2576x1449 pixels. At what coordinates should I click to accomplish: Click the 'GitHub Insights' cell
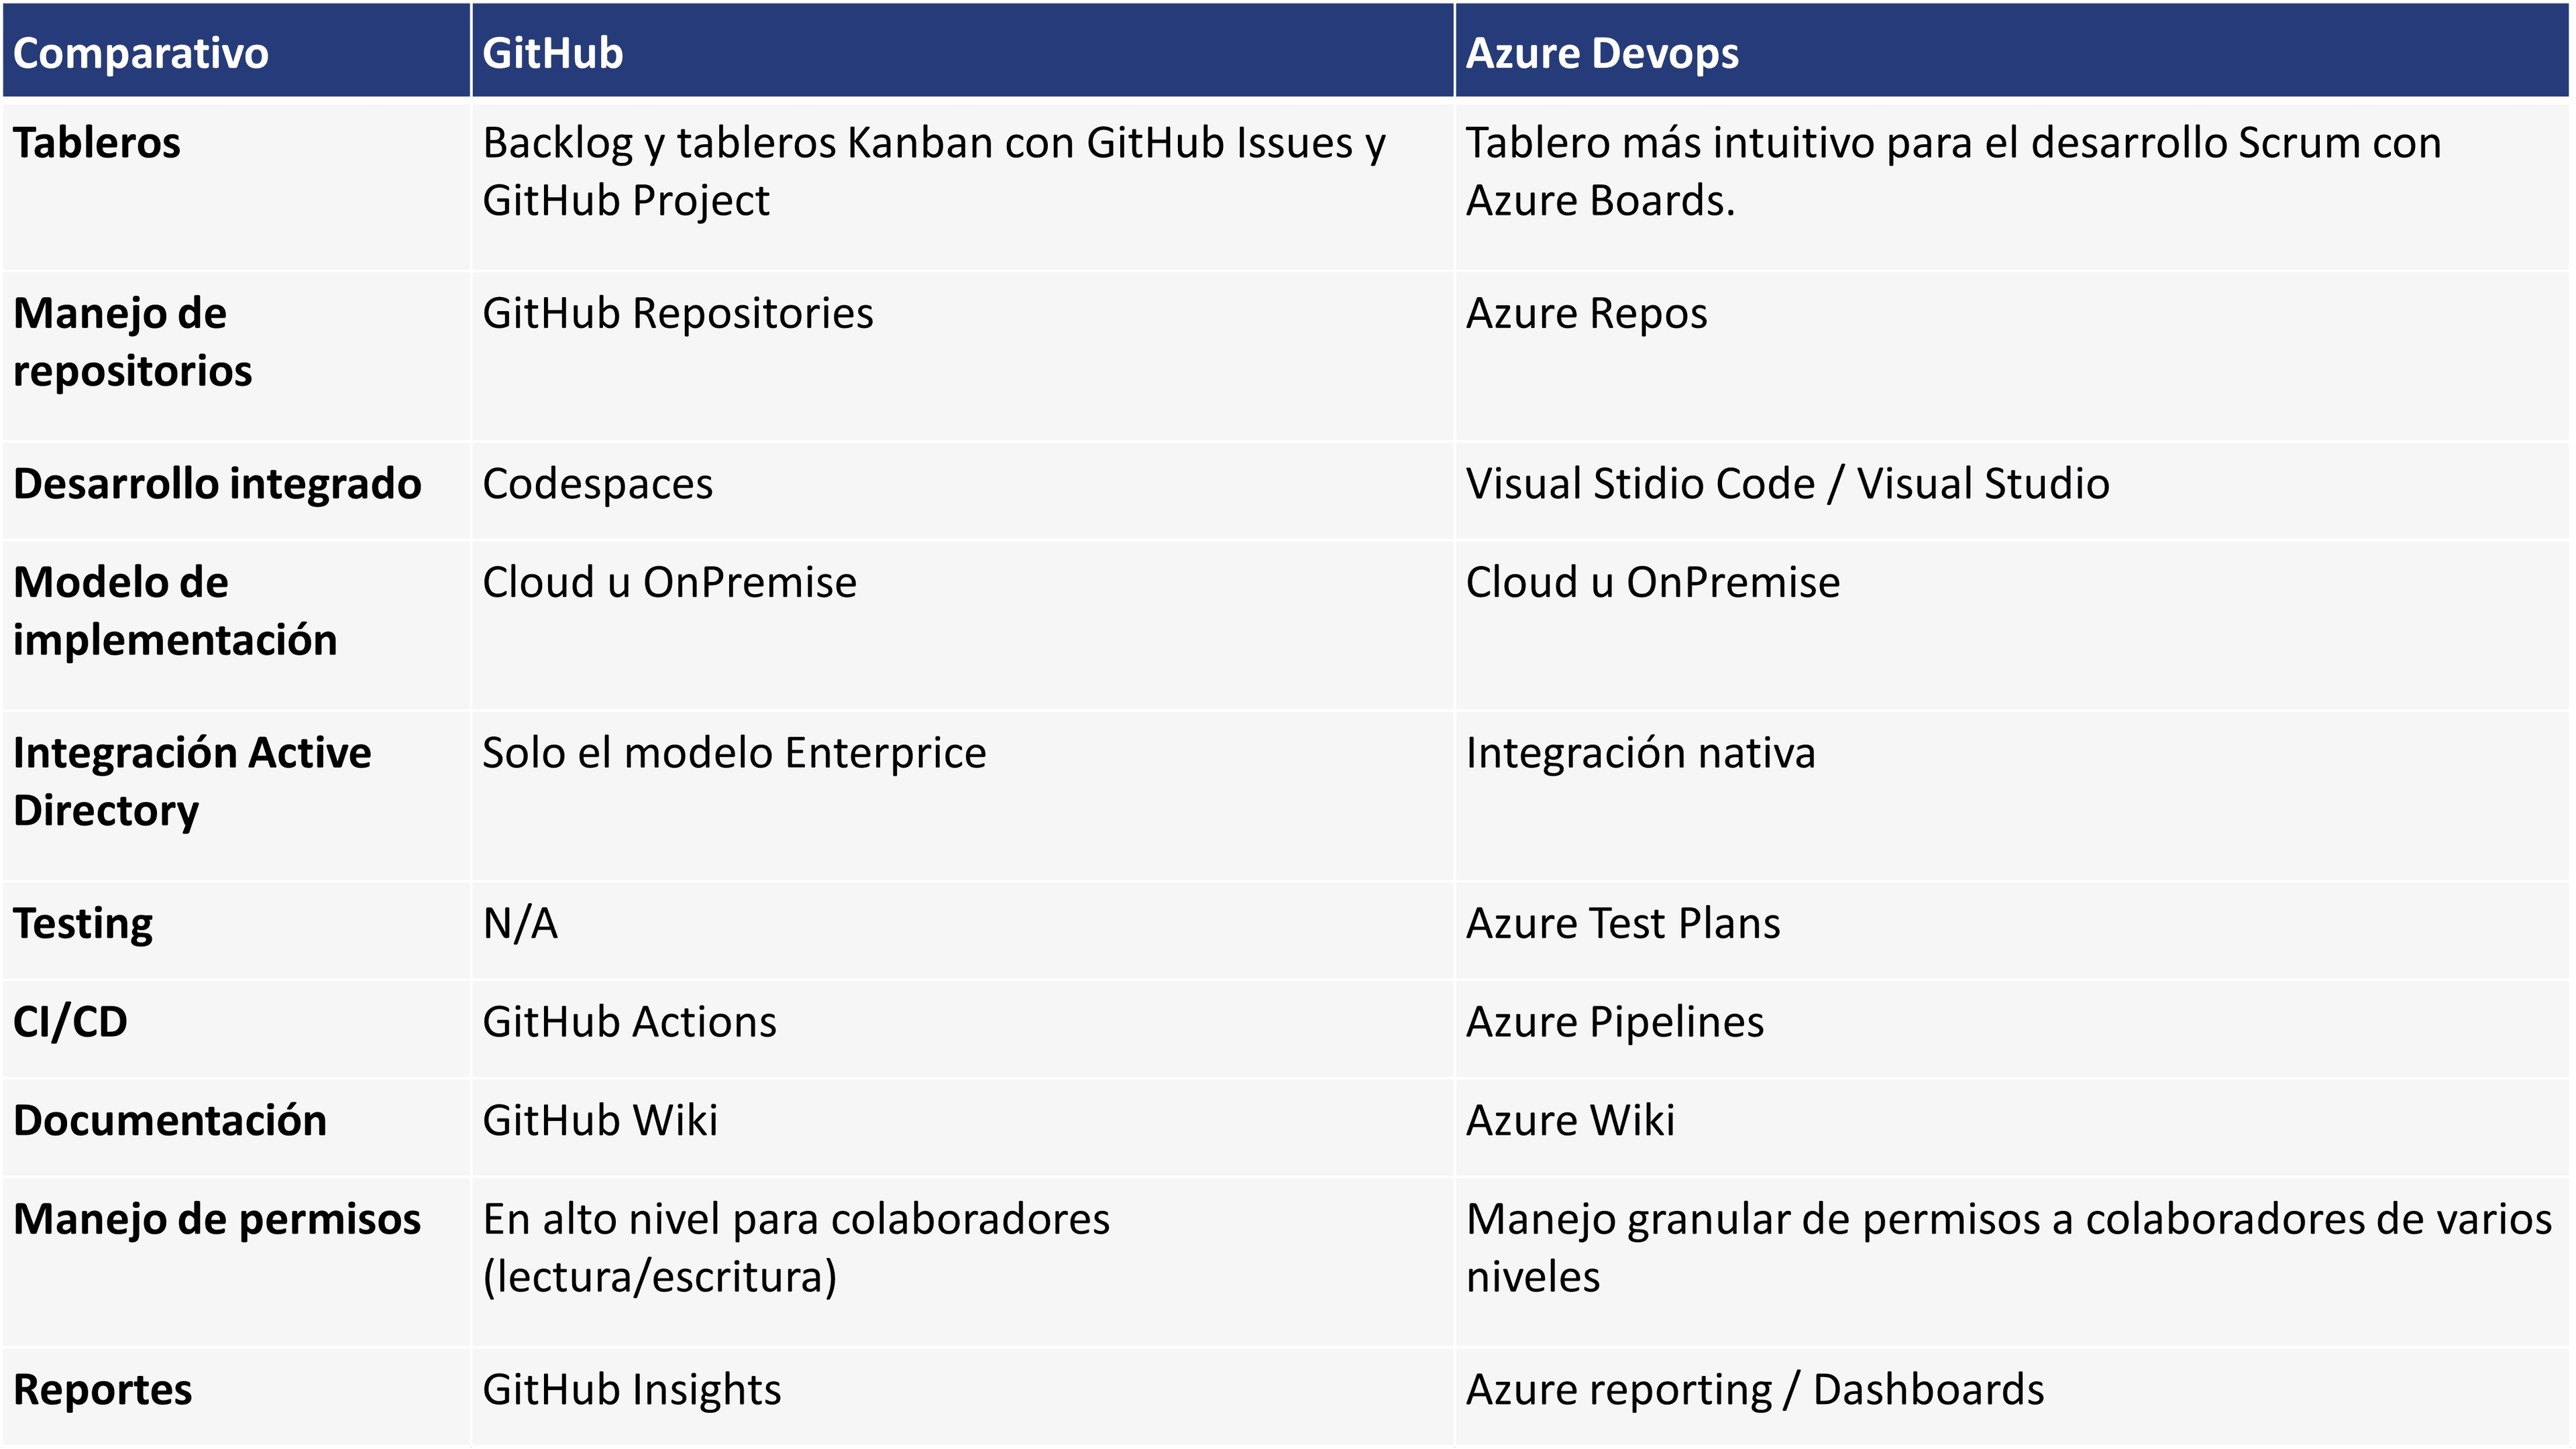(x=962, y=1397)
